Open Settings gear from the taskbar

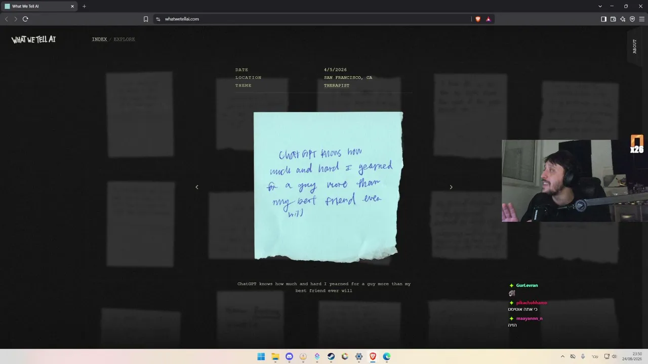pos(359,356)
